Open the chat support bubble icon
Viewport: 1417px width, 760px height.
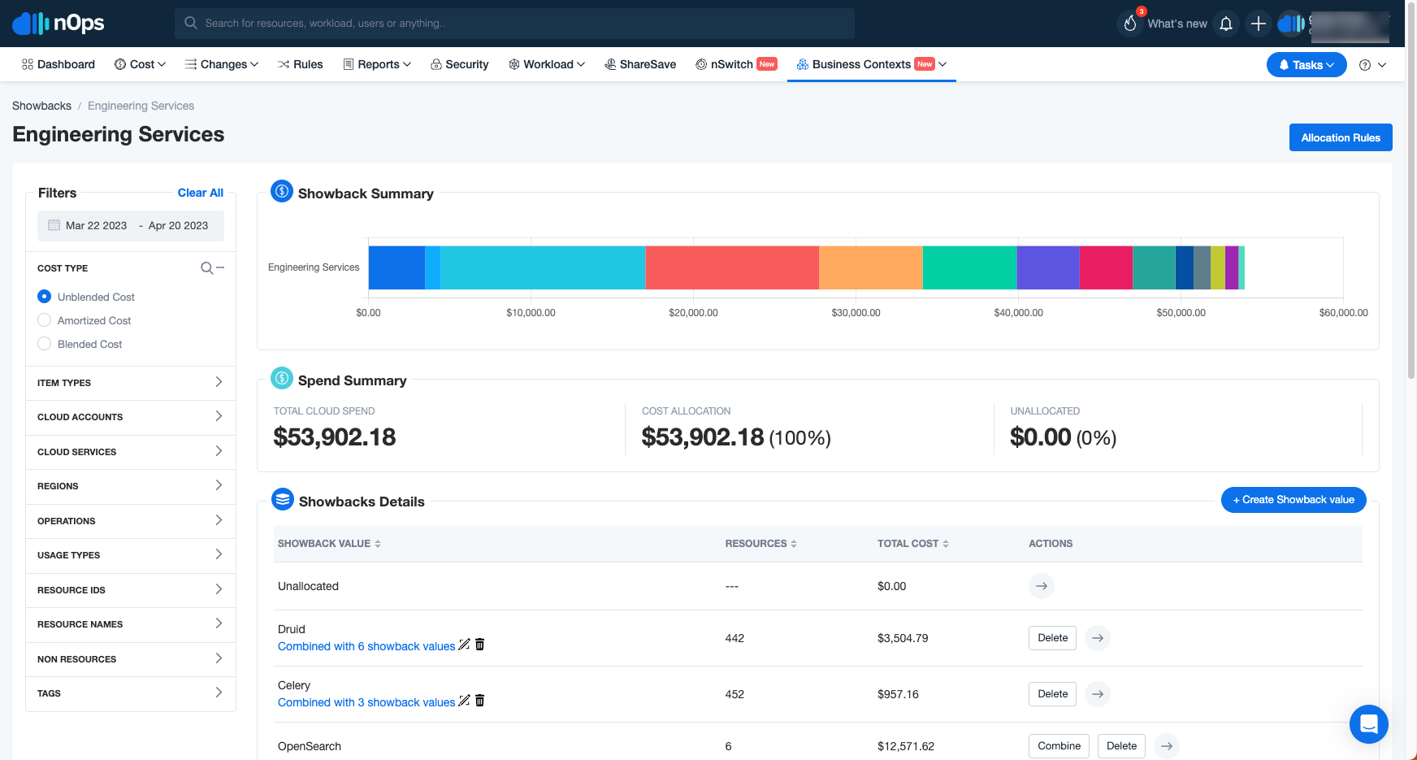pos(1368,723)
